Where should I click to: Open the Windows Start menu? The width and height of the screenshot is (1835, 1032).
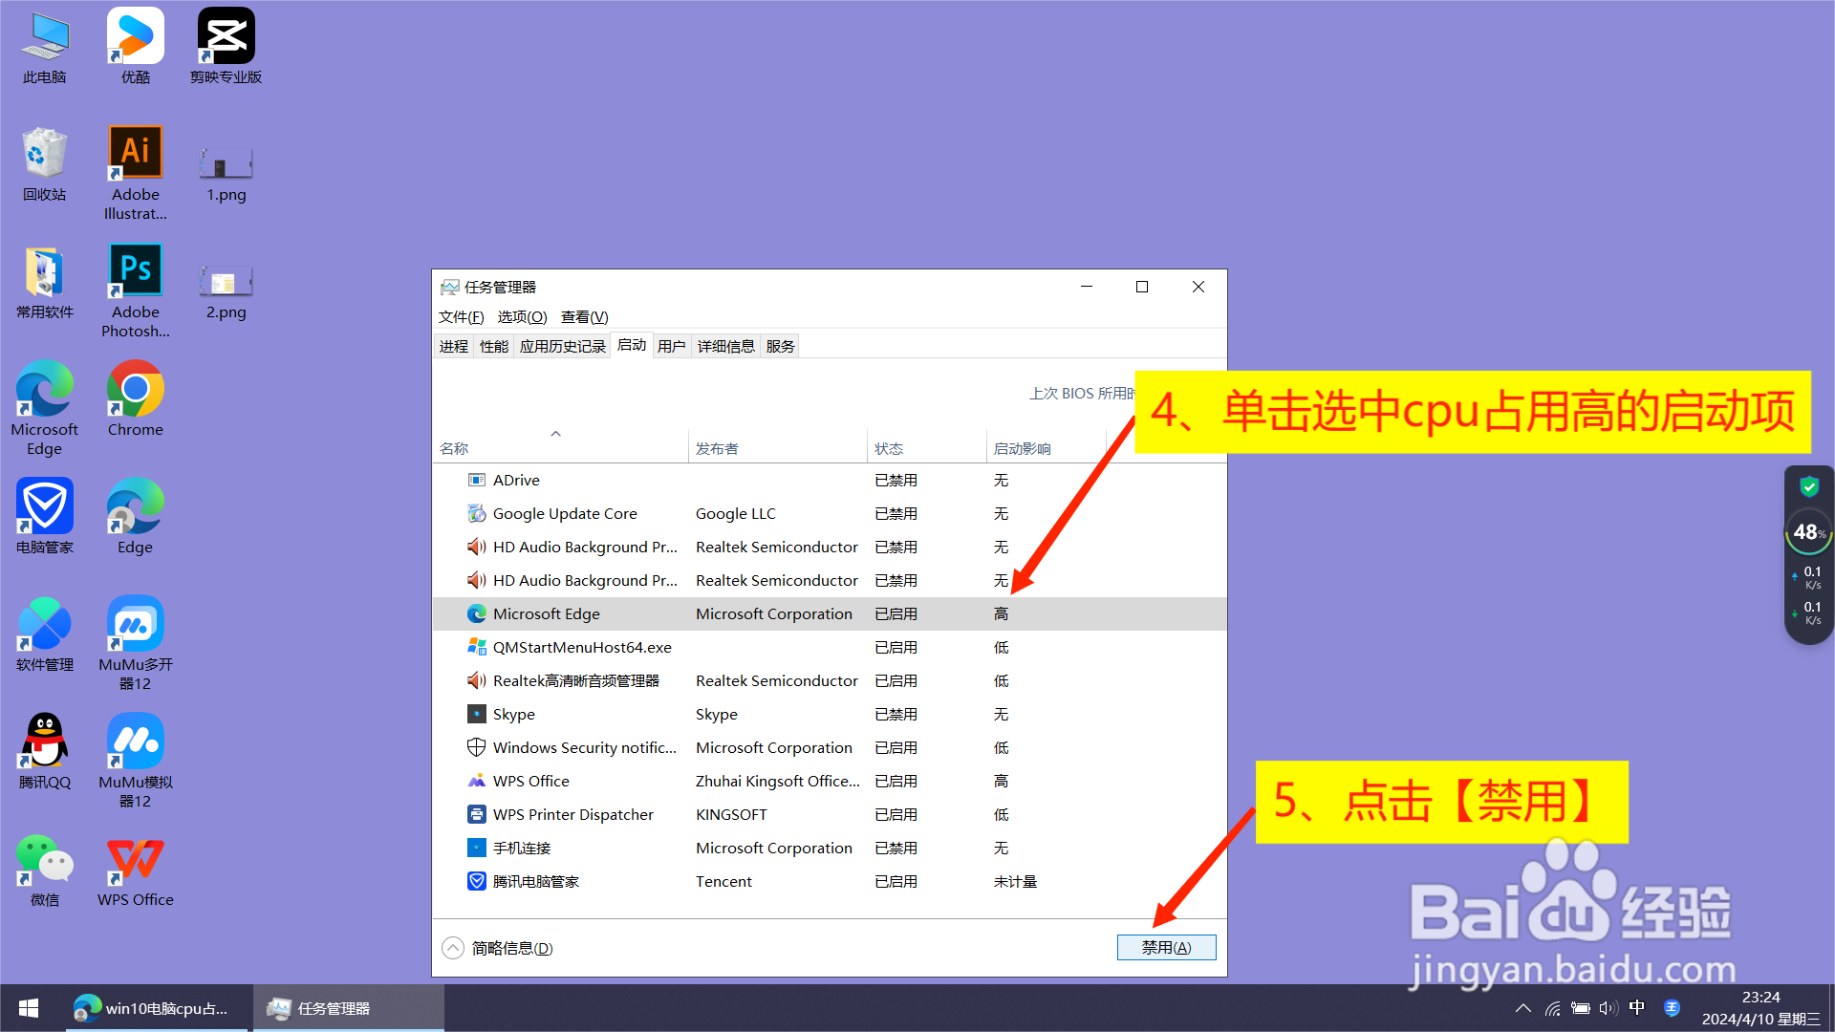click(x=29, y=1008)
